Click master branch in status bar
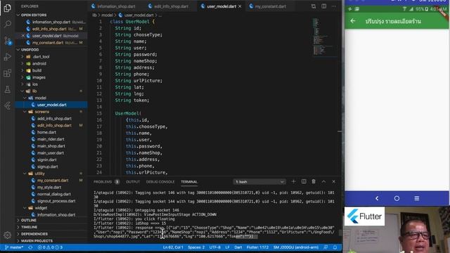This screenshot has height=253, width=450. point(14,247)
